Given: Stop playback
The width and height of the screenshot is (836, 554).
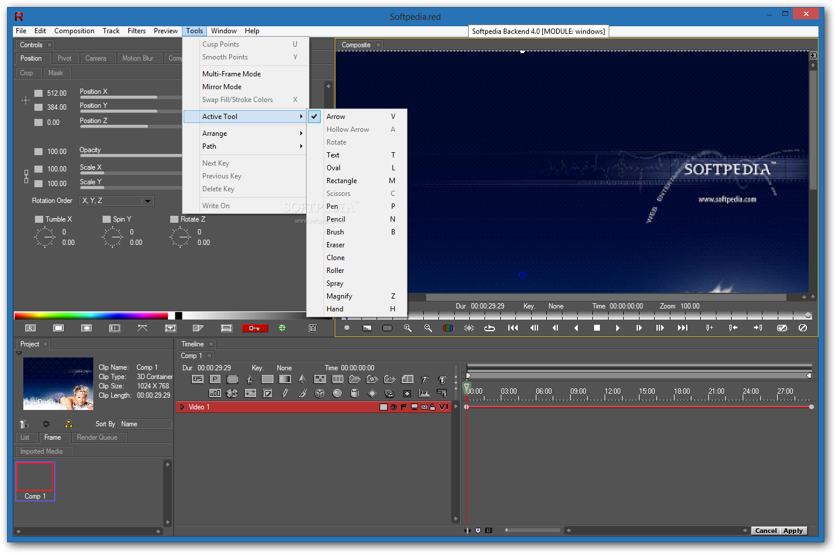Looking at the screenshot, I should [x=597, y=328].
